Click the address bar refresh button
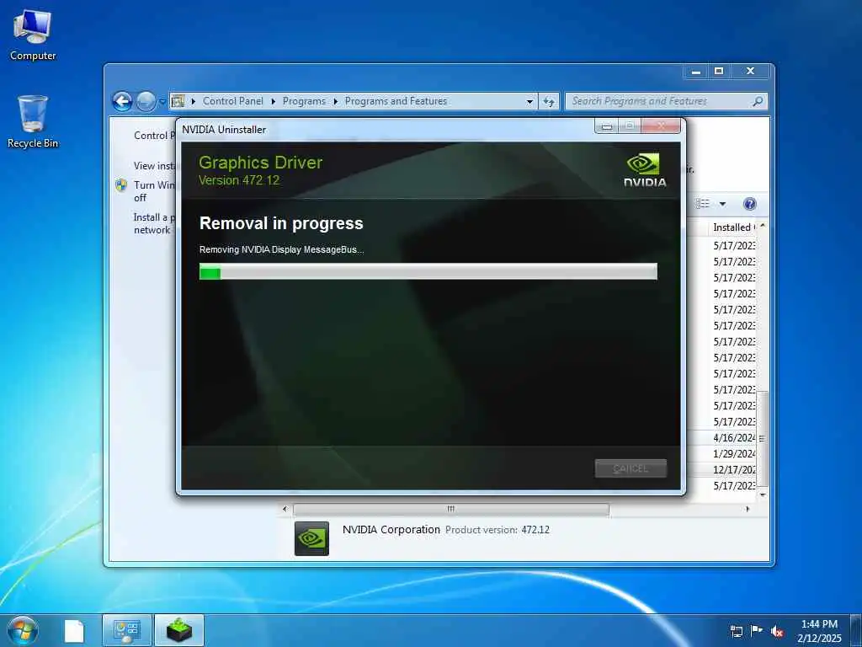 click(x=549, y=101)
